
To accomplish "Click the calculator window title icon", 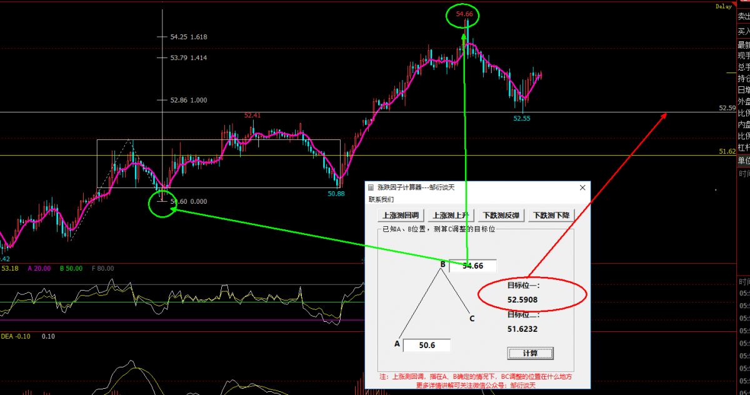I will tap(371, 187).
